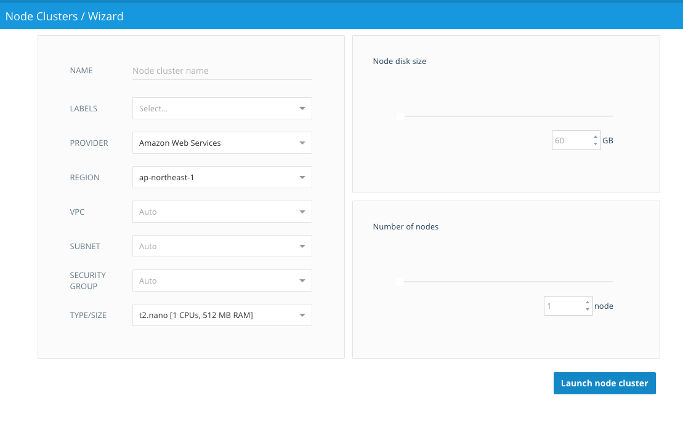Open the SUBNET Auto dropdown
Viewport: 683px width, 422px height.
coord(222,246)
